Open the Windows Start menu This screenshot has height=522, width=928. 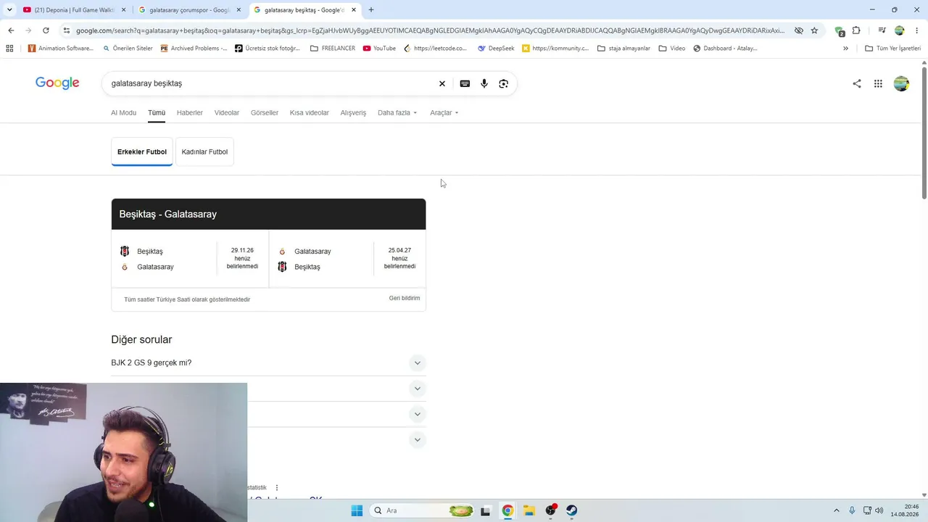[x=357, y=510]
